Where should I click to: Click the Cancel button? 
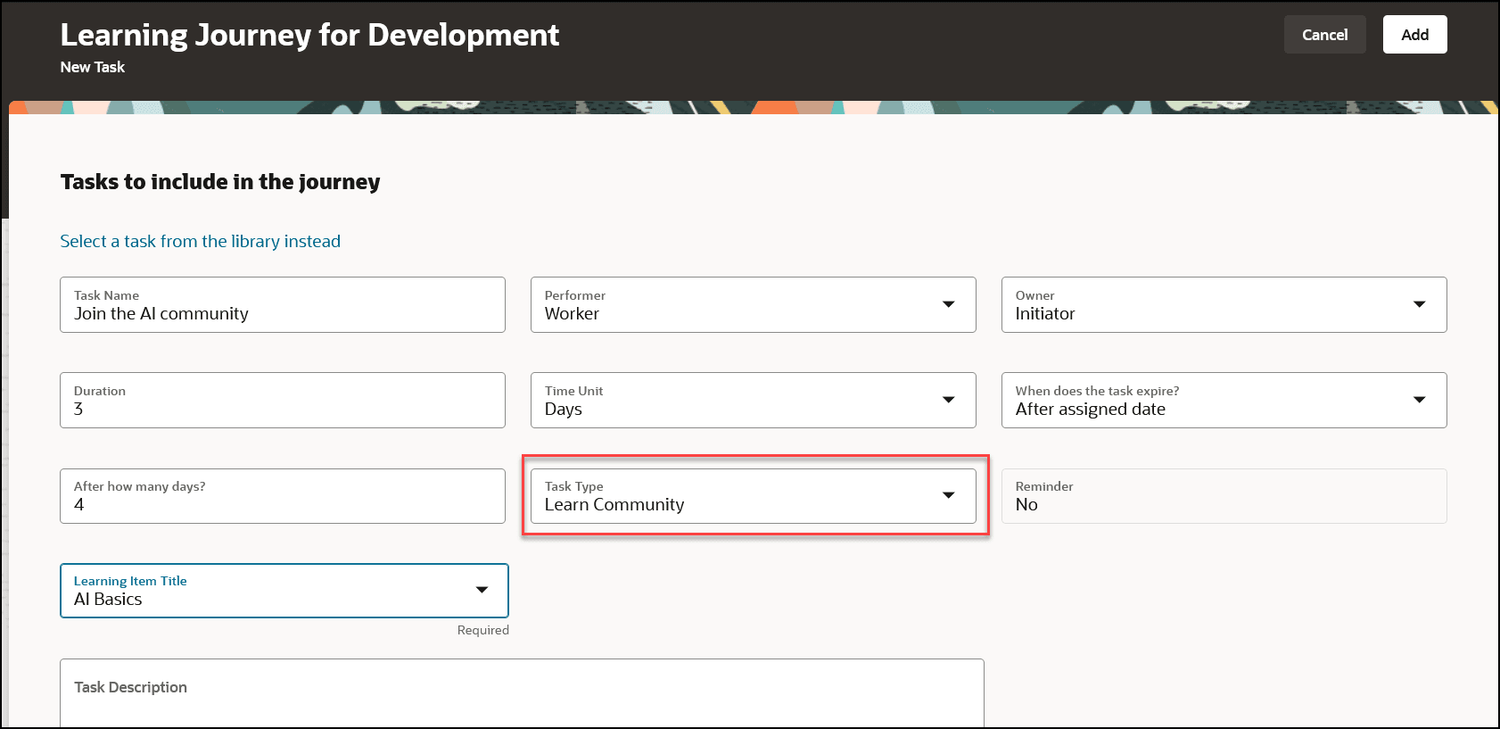coord(1324,35)
